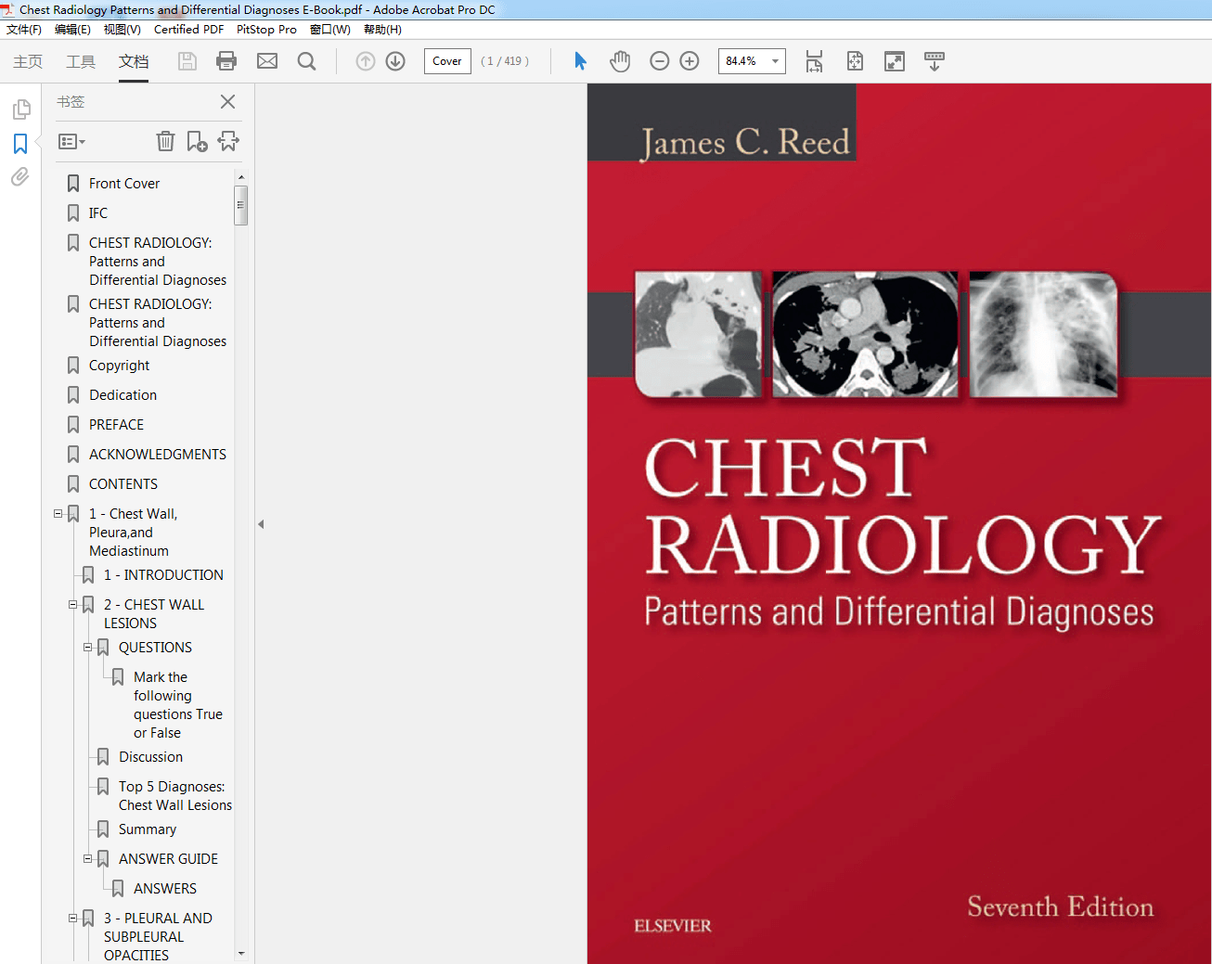Open the Attachments panel
This screenshot has height=964, width=1212.
coord(19,176)
